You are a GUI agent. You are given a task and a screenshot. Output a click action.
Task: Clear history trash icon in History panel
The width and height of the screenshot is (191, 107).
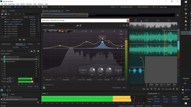click(x=38, y=103)
